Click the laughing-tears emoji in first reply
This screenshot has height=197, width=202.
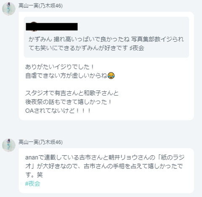tap(111, 76)
